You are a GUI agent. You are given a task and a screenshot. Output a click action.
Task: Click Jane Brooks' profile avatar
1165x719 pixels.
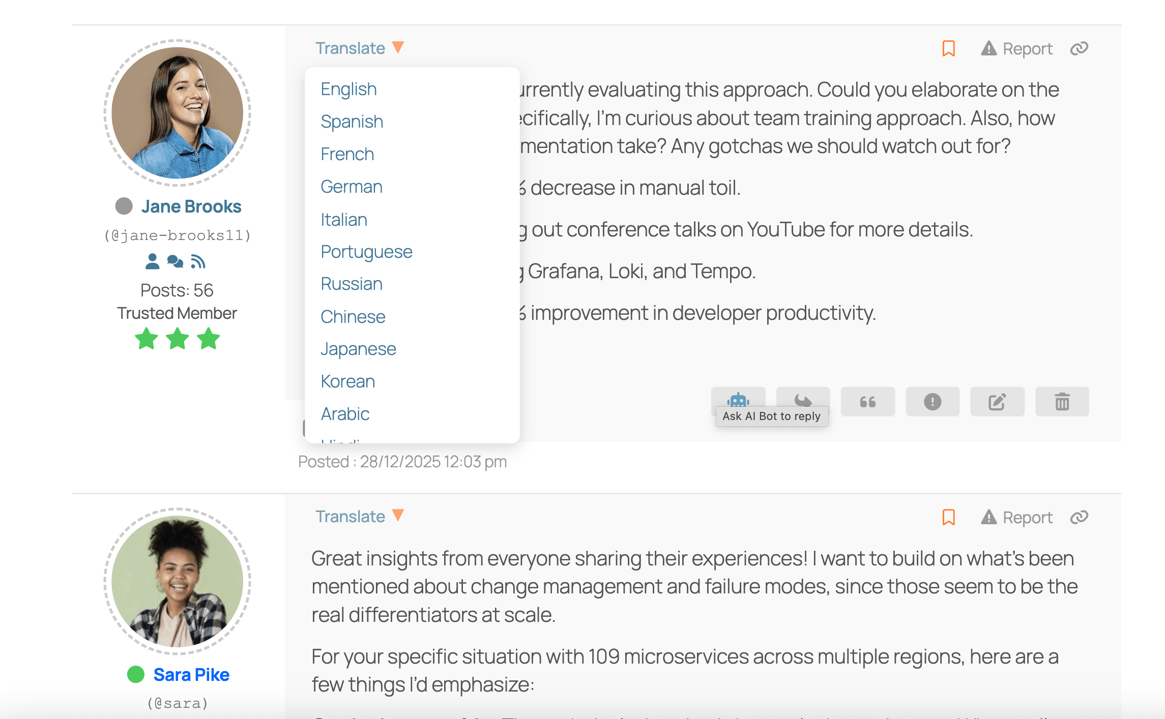[x=178, y=113]
